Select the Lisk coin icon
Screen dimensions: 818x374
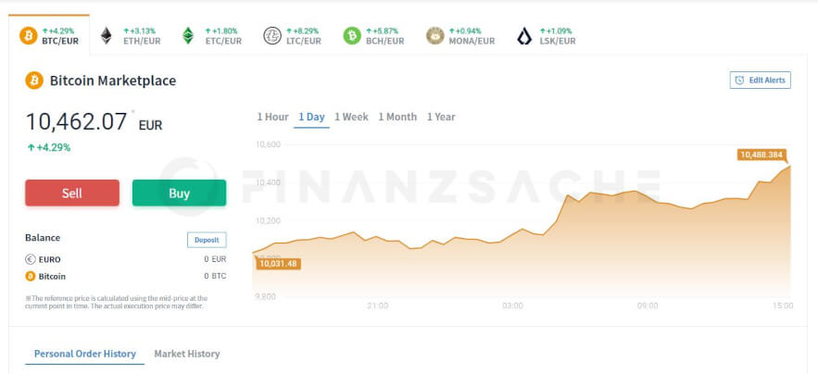click(x=524, y=35)
